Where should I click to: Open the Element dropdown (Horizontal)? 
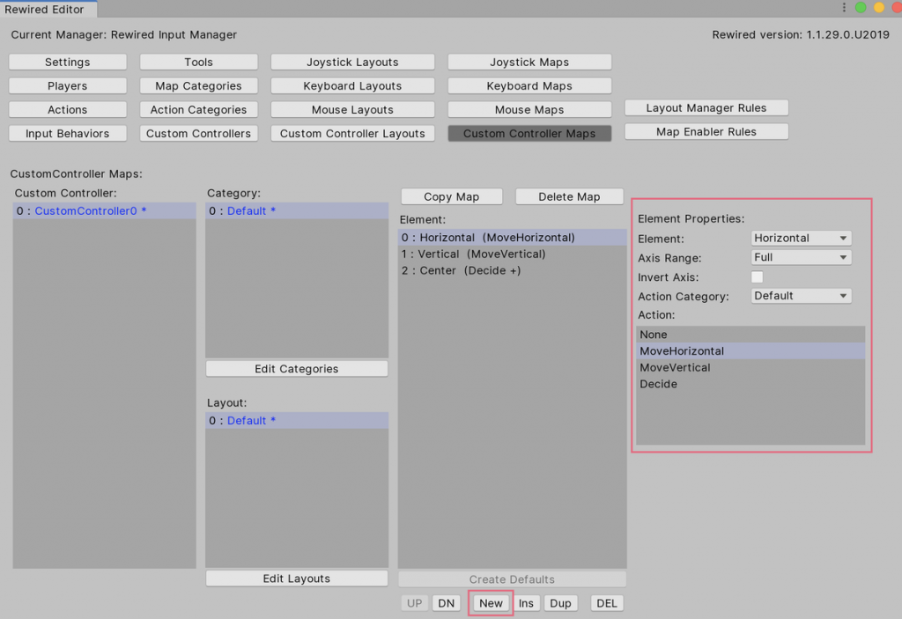point(802,238)
